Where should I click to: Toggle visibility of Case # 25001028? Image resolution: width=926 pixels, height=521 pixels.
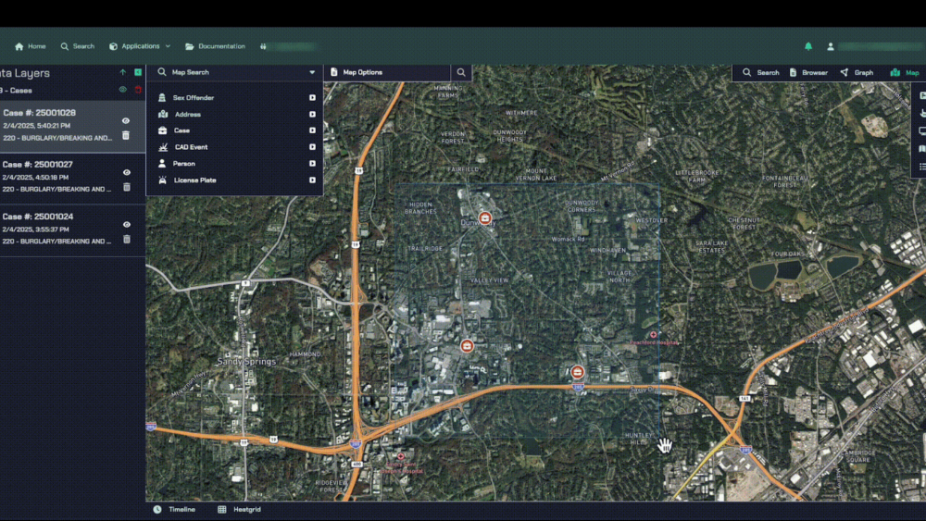click(x=126, y=120)
